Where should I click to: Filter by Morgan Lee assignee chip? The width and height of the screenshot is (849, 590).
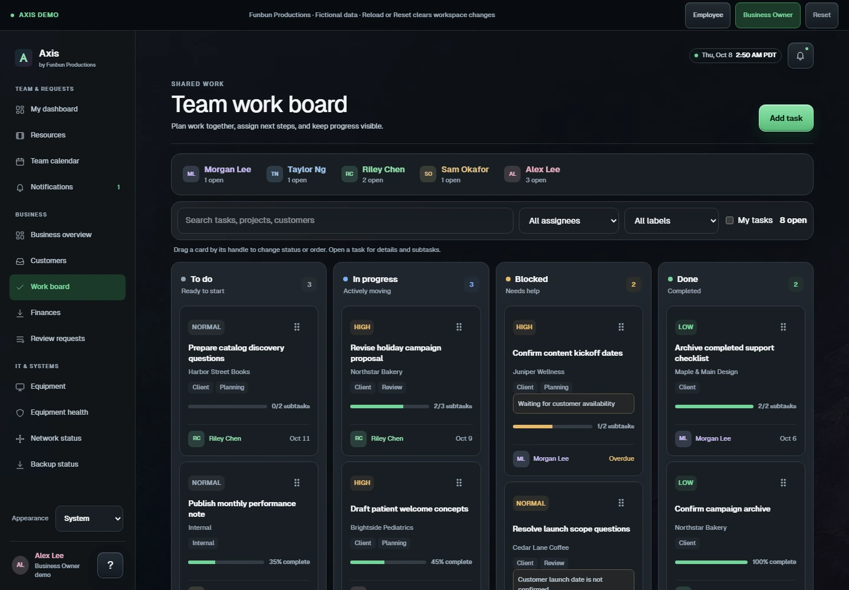[x=217, y=174]
